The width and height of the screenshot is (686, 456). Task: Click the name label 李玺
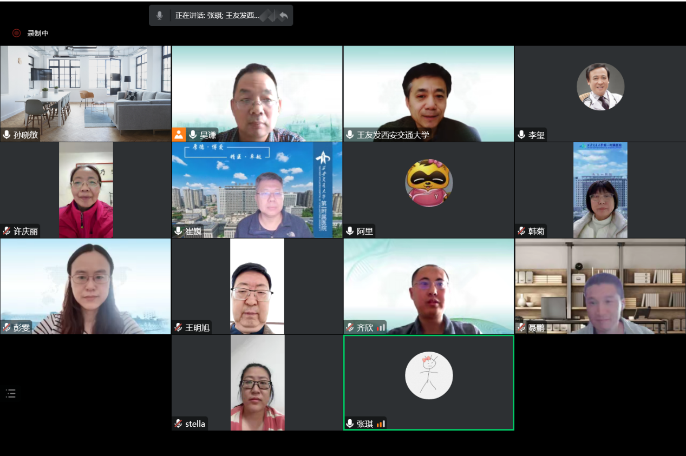click(x=537, y=135)
